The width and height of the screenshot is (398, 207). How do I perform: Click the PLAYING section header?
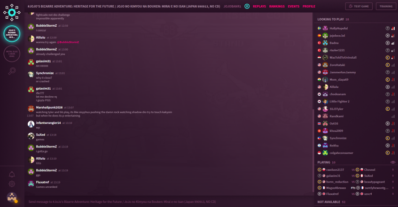pyautogui.click(x=326, y=162)
